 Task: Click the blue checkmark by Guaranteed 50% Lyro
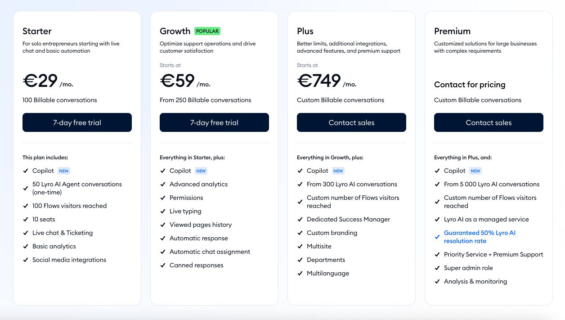coord(437,237)
